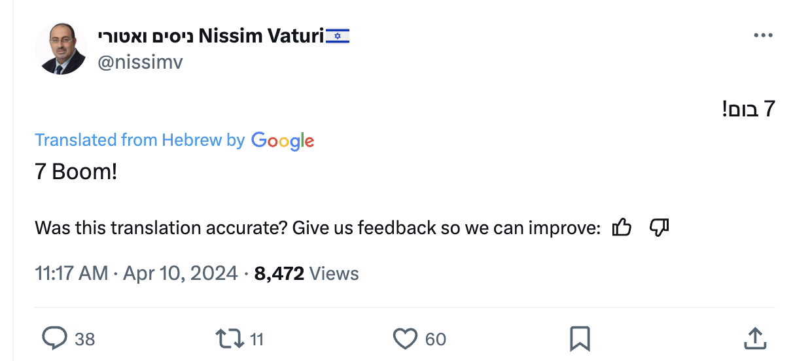Like the tweet with the heart icon
The height and width of the screenshot is (361, 793).
(x=405, y=338)
